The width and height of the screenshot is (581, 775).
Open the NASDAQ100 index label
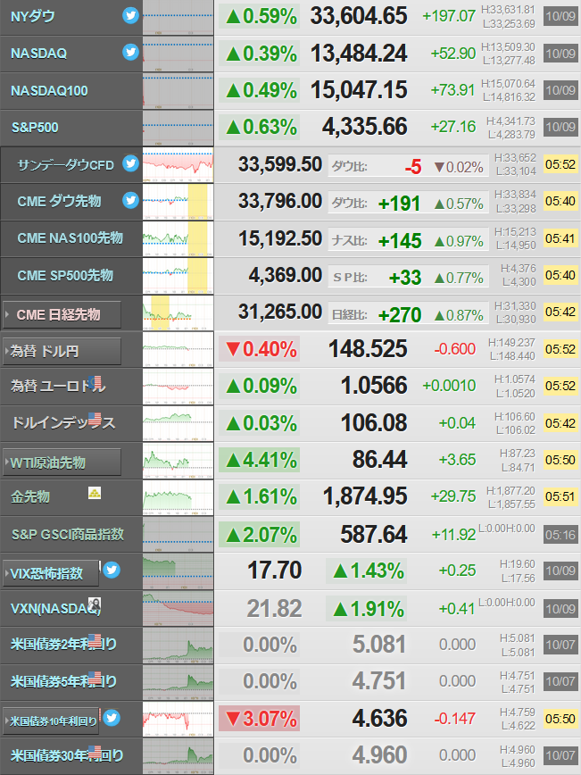[x=49, y=90]
